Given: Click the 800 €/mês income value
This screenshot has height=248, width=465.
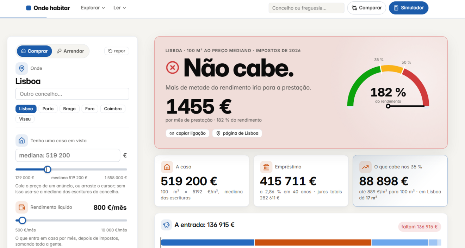Looking at the screenshot, I should [x=110, y=207].
